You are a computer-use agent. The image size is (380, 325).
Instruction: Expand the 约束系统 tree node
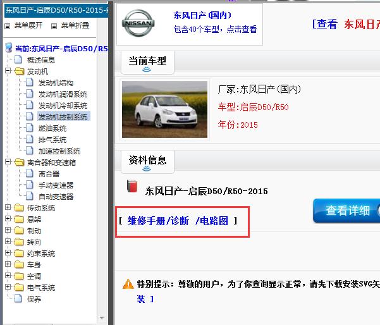[x=8, y=253]
